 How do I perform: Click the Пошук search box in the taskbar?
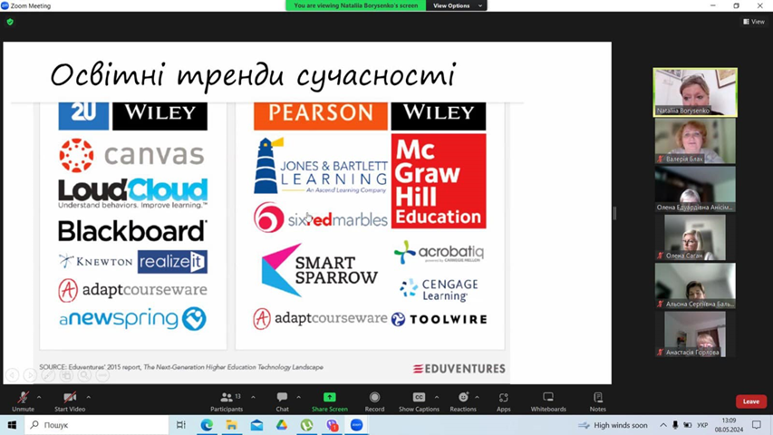click(x=96, y=425)
